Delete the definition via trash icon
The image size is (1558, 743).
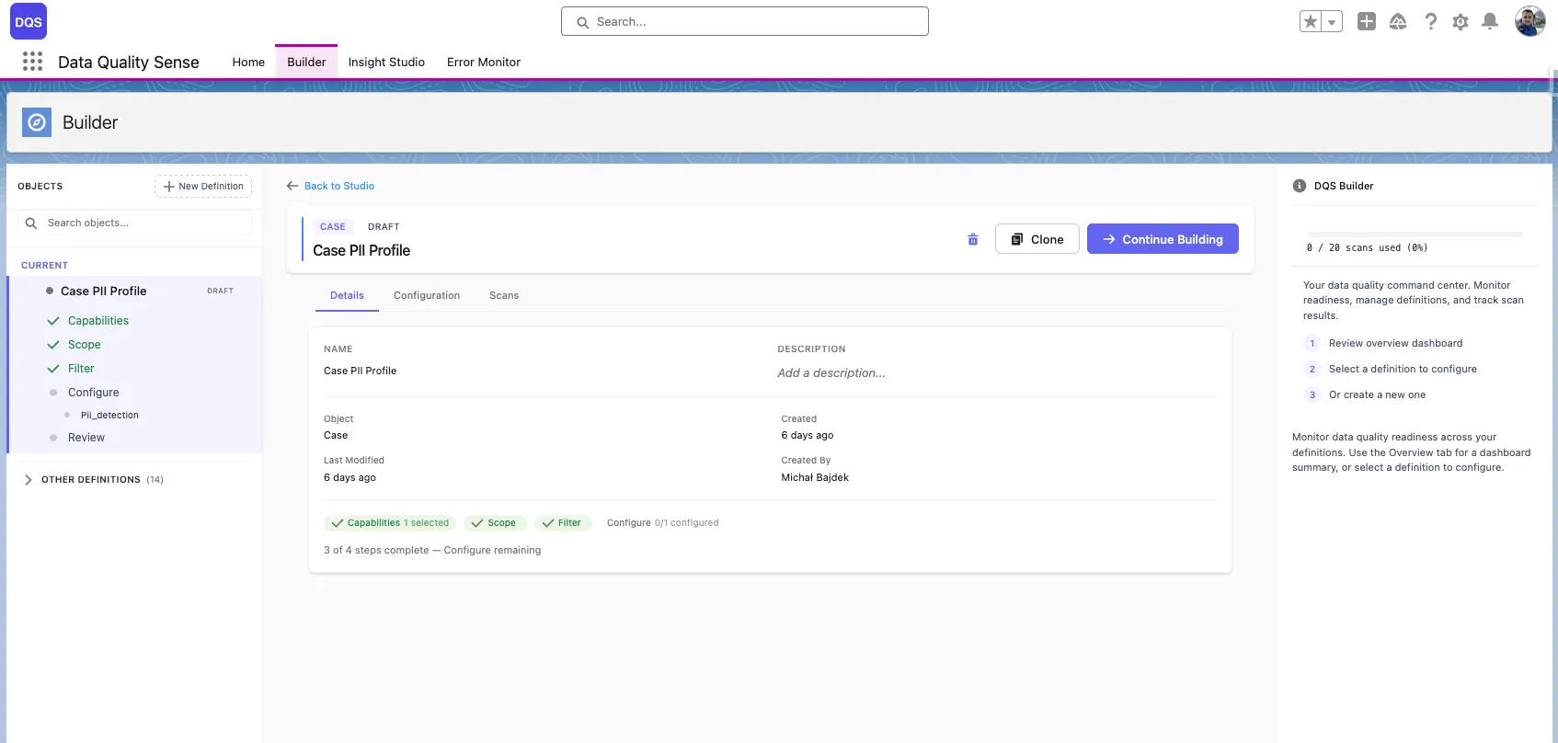coord(973,239)
